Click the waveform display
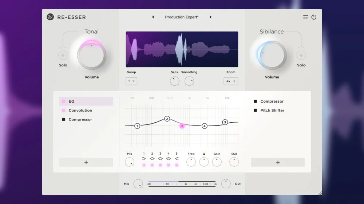The image size is (364, 204). (x=182, y=49)
